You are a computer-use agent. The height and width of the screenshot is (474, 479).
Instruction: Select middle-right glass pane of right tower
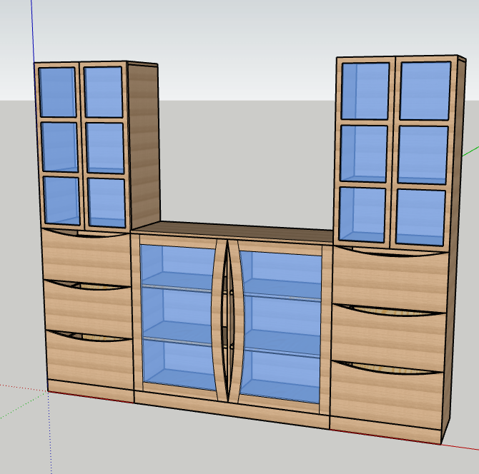[x=423, y=155]
